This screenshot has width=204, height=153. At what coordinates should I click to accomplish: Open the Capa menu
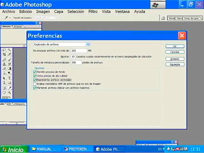tap(59, 12)
